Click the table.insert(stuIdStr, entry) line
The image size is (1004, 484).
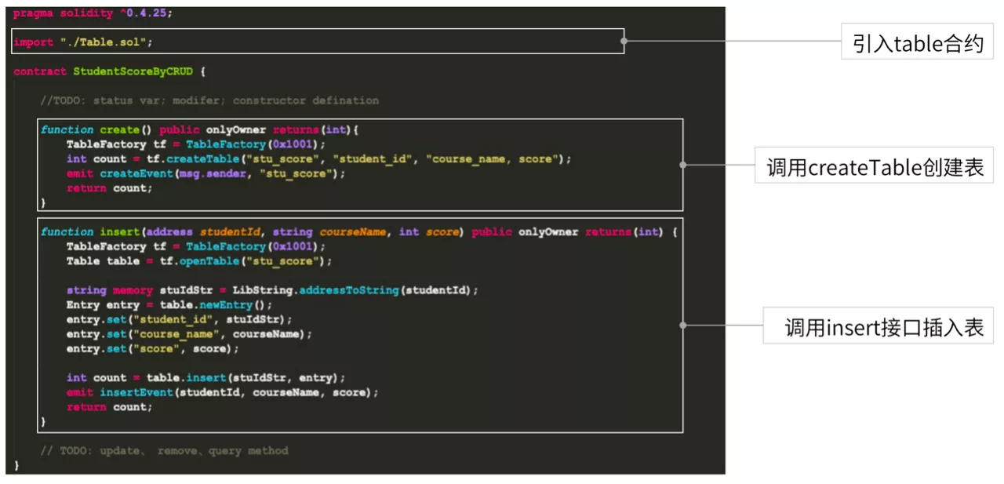(206, 378)
